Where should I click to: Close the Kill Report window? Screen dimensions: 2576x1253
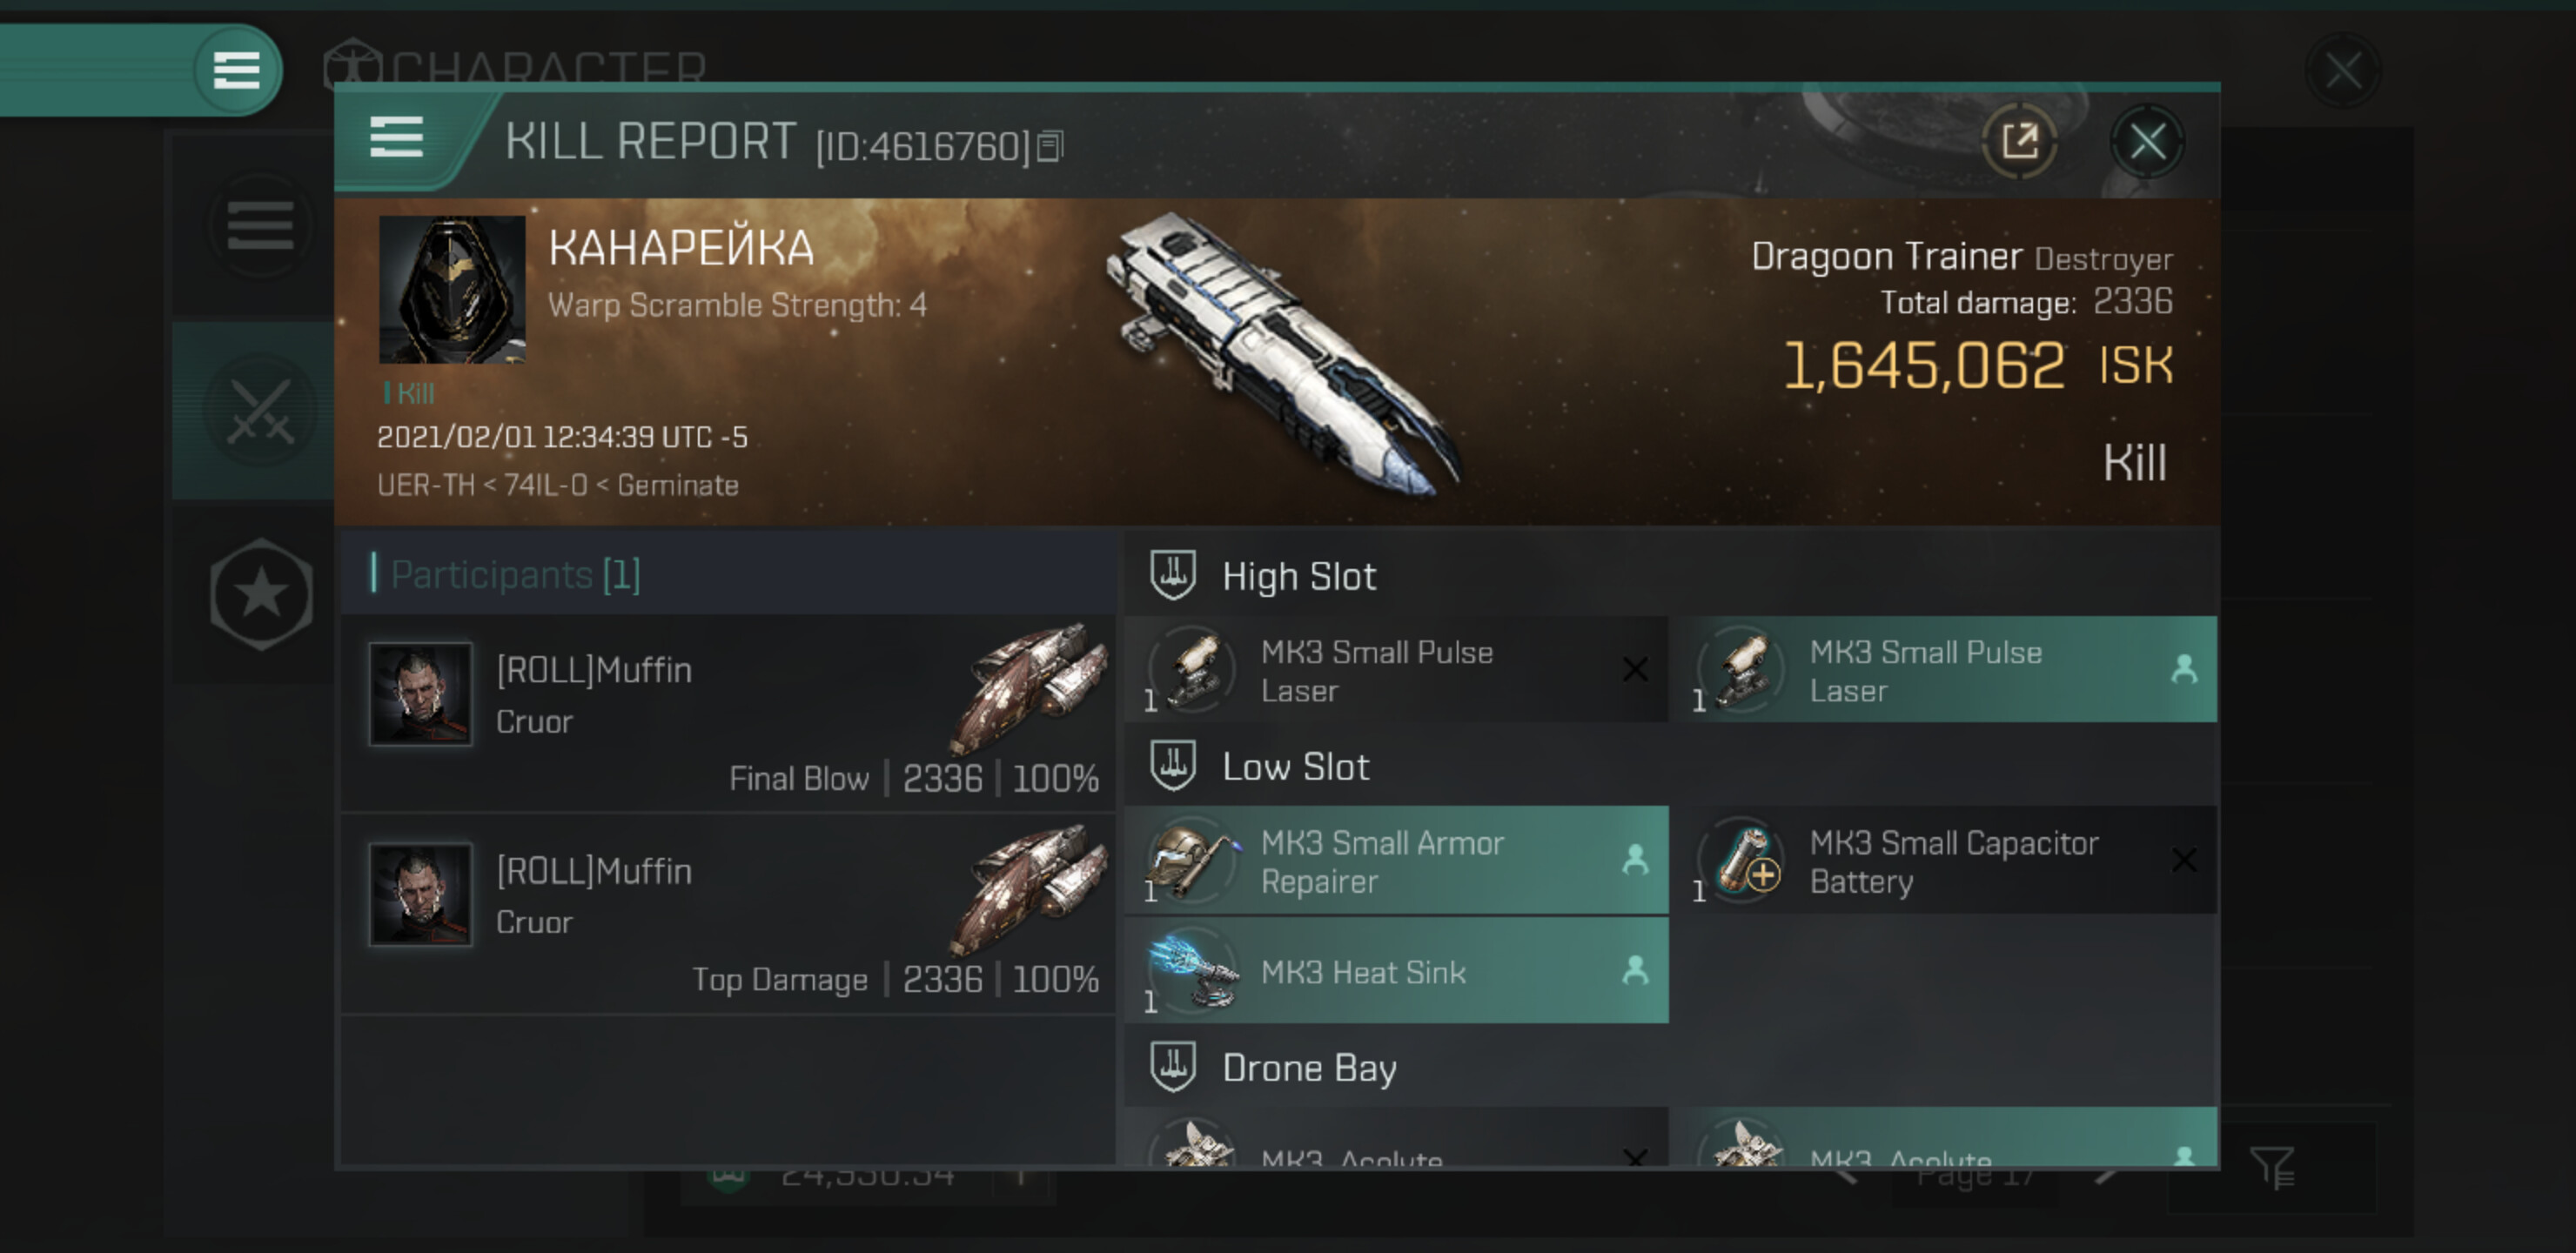click(x=2147, y=142)
